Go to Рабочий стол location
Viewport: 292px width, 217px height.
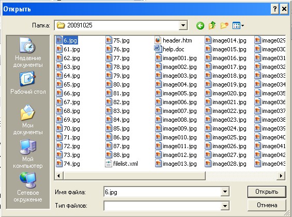28,83
